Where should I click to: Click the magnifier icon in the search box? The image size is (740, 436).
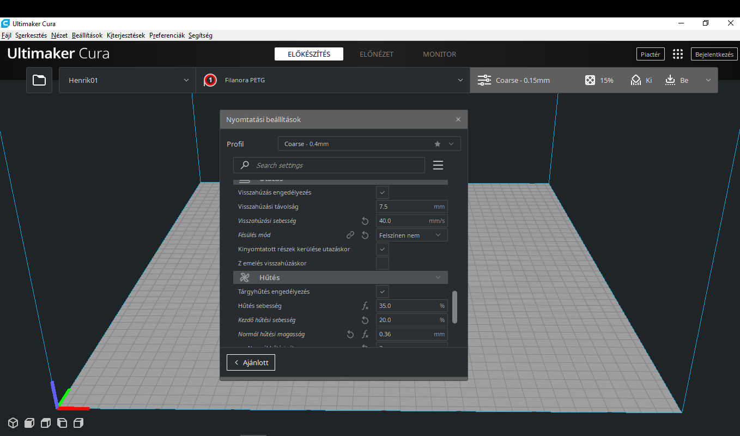(245, 165)
